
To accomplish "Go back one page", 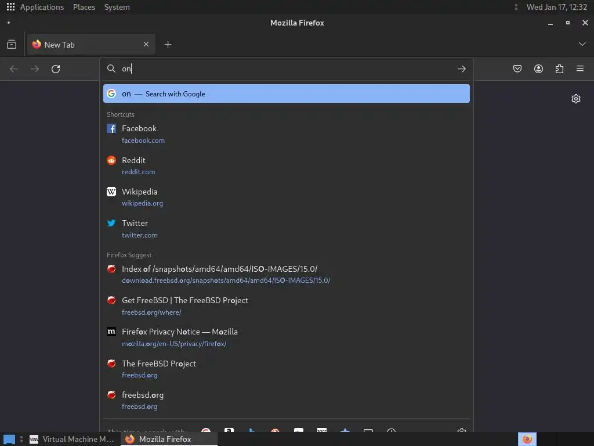I will pyautogui.click(x=14, y=69).
